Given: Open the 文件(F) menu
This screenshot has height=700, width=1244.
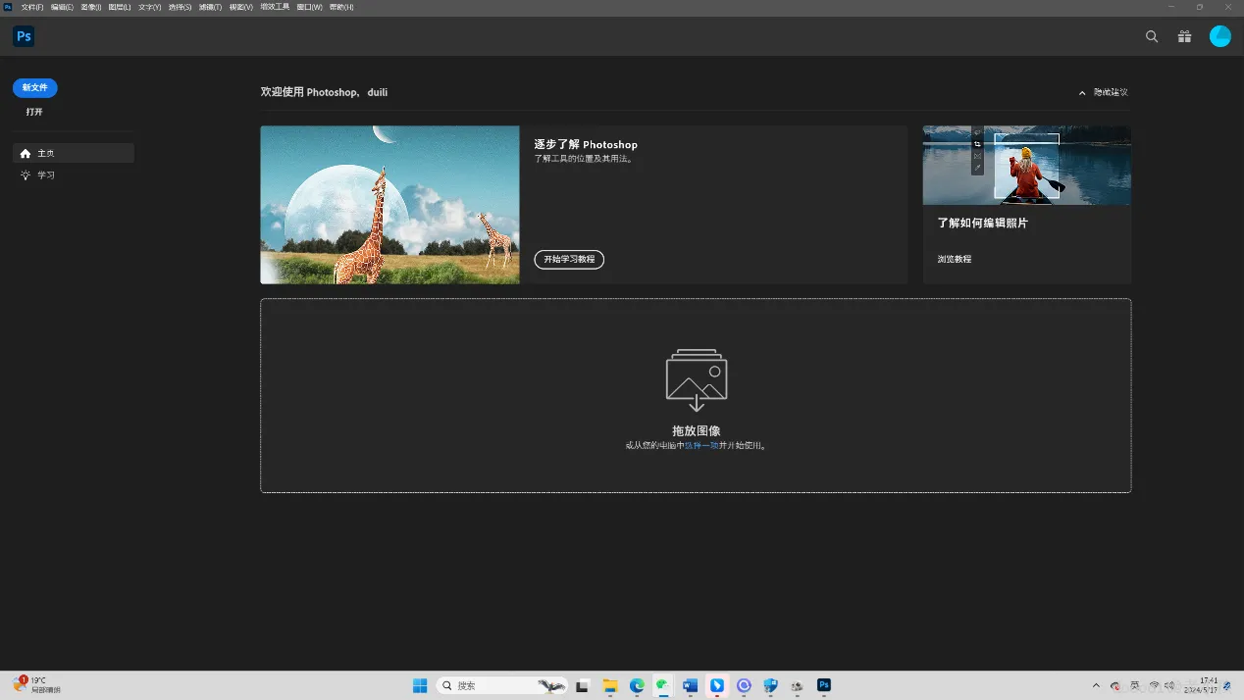Looking at the screenshot, I should (32, 7).
